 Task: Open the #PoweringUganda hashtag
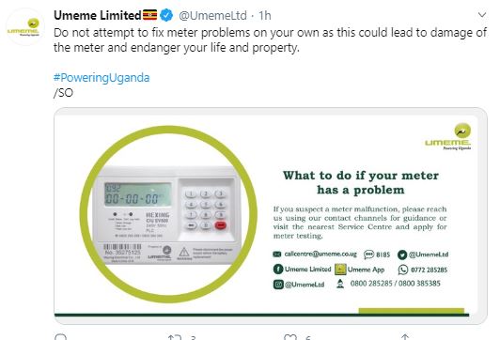click(x=102, y=77)
